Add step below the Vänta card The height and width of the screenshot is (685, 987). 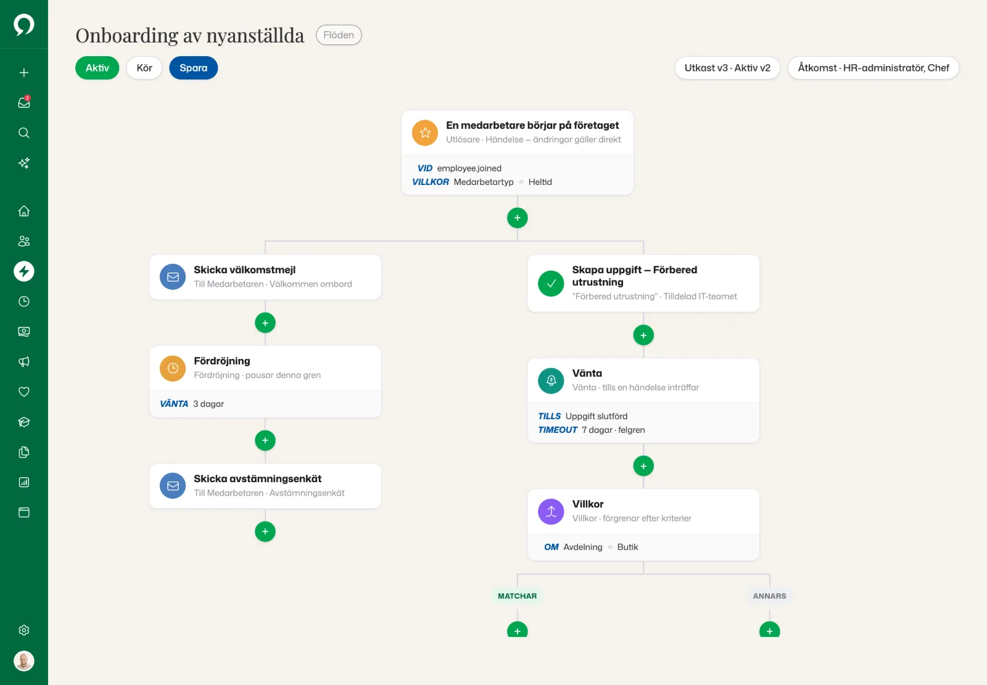(x=643, y=466)
